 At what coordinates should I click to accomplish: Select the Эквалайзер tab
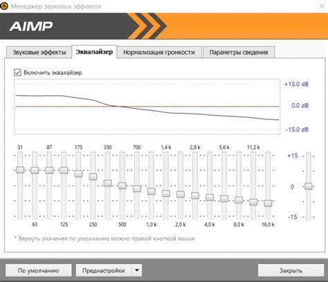click(94, 52)
